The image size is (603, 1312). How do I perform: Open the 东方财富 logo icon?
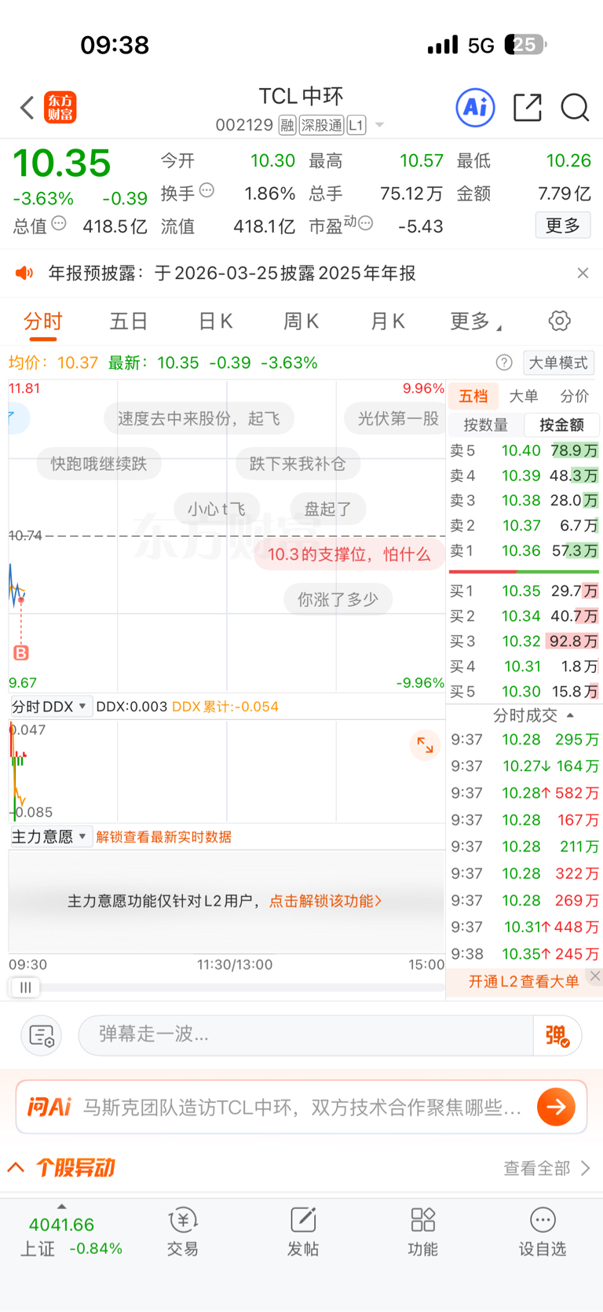60,108
